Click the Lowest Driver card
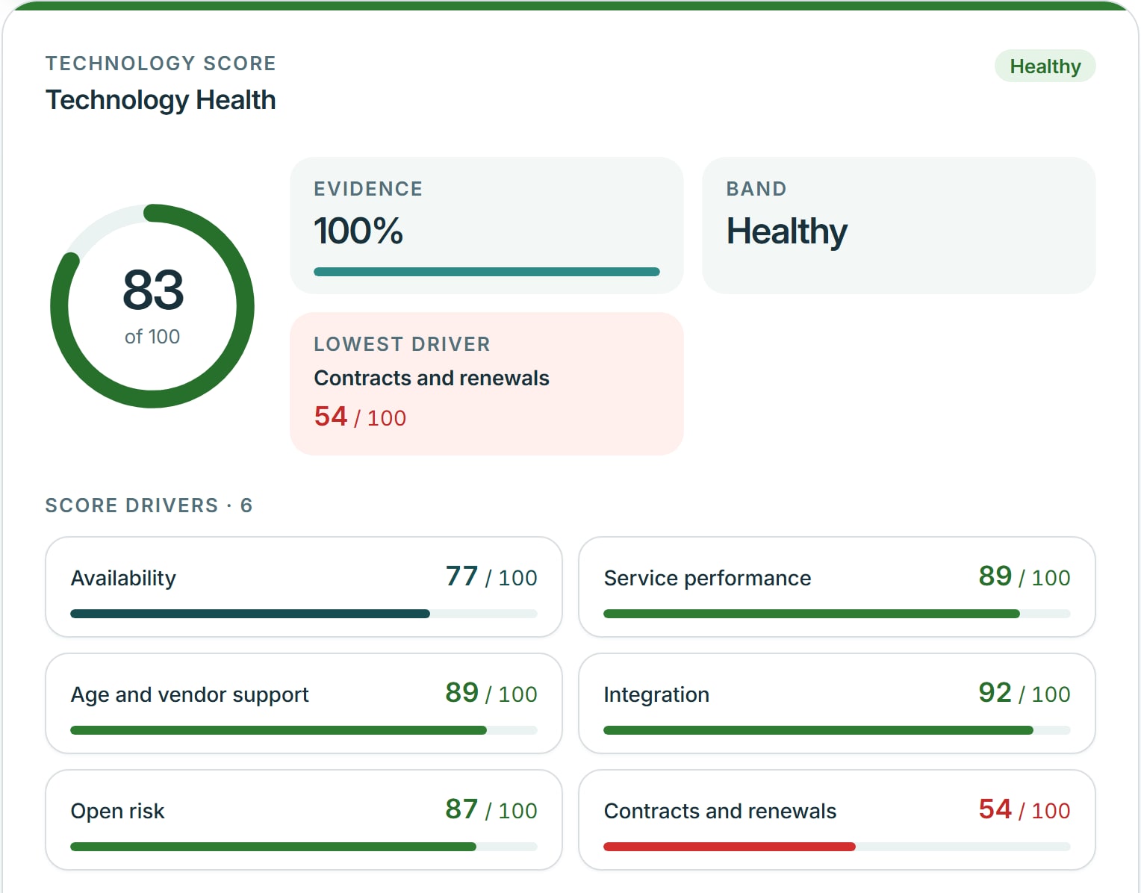This screenshot has width=1141, height=893. (487, 384)
